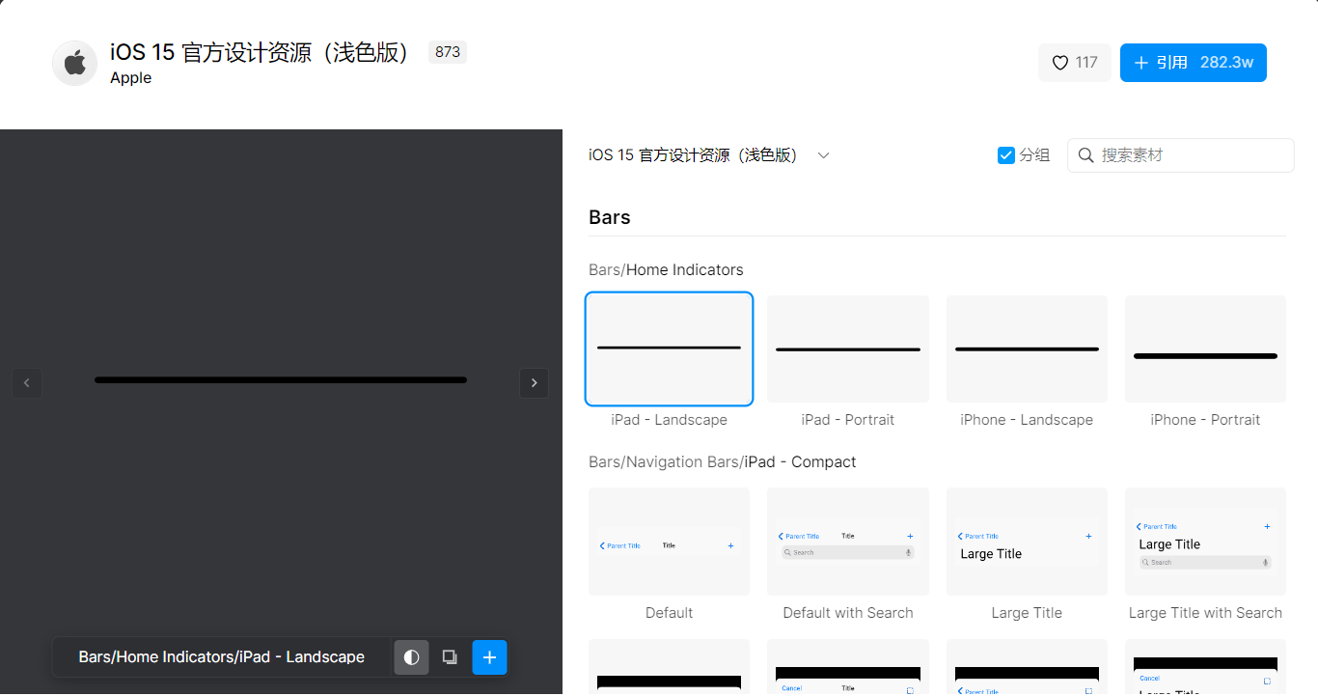Select the iPhone - Landscape home indicator
1318x696 pixels.
(1027, 348)
